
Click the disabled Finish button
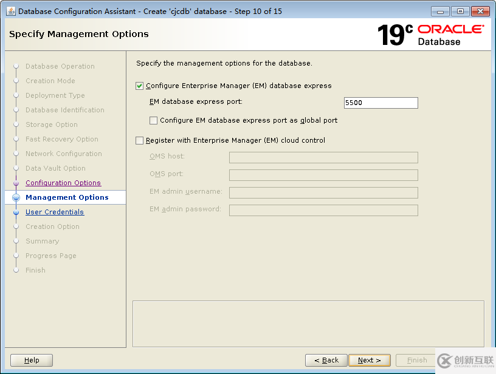(x=416, y=360)
